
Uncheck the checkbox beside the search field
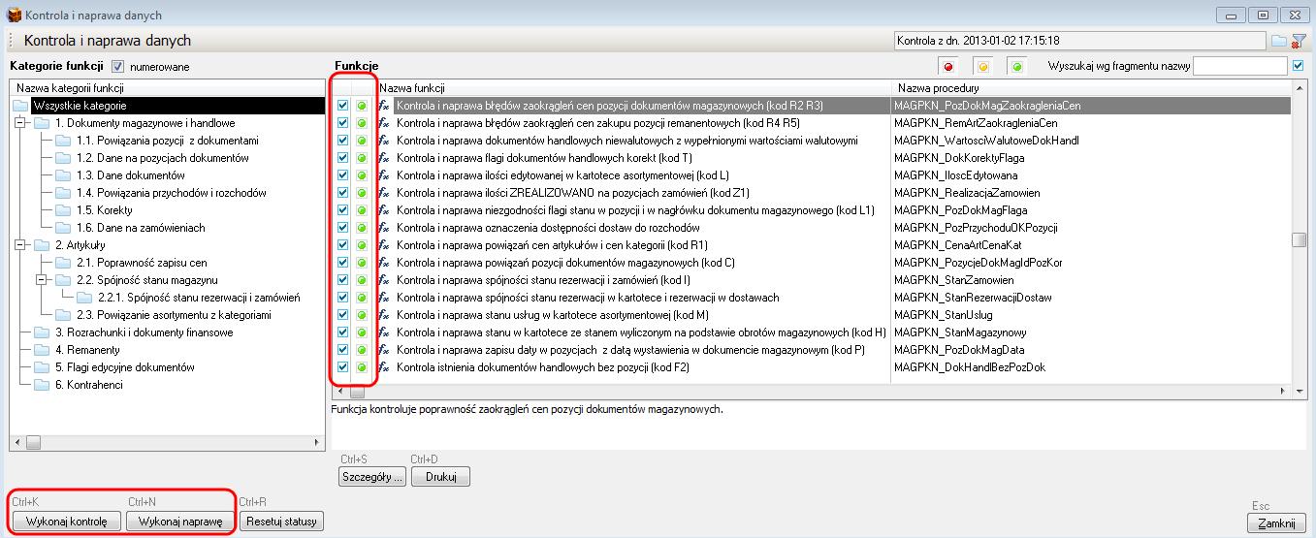click(1299, 66)
